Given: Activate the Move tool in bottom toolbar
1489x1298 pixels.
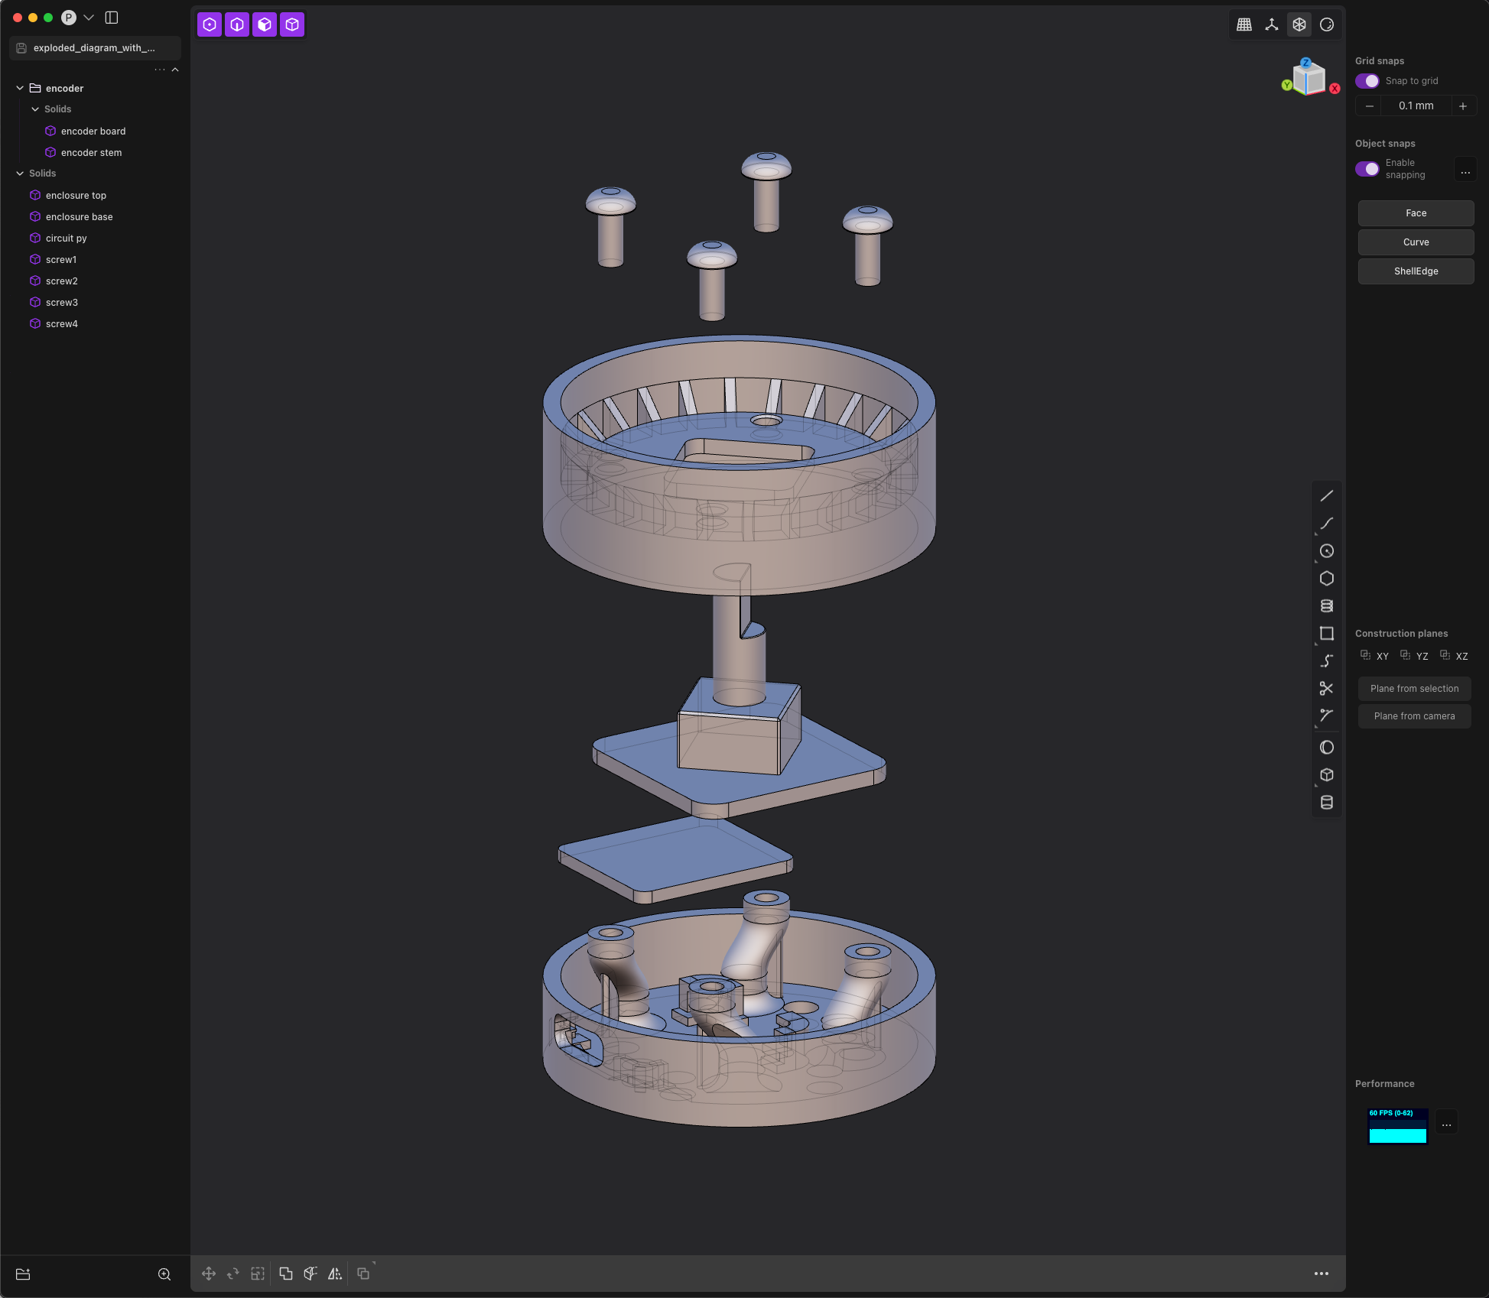Looking at the screenshot, I should [x=208, y=1273].
